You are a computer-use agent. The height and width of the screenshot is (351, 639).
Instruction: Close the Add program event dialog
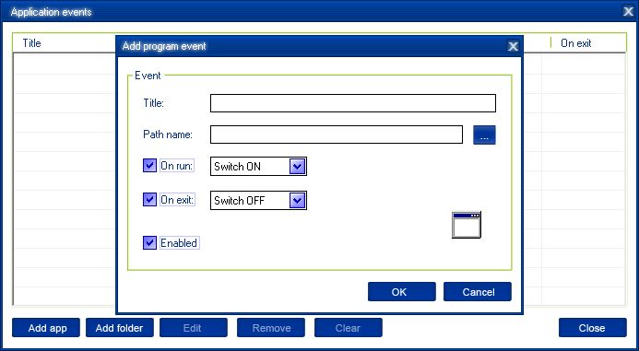[x=513, y=46]
